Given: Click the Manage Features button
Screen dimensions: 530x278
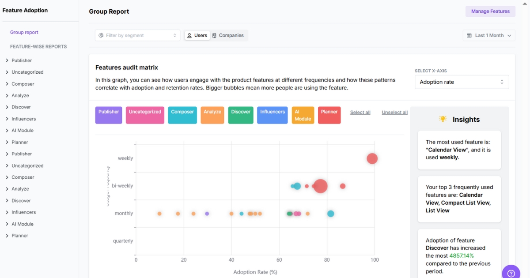Looking at the screenshot, I should point(490,11).
